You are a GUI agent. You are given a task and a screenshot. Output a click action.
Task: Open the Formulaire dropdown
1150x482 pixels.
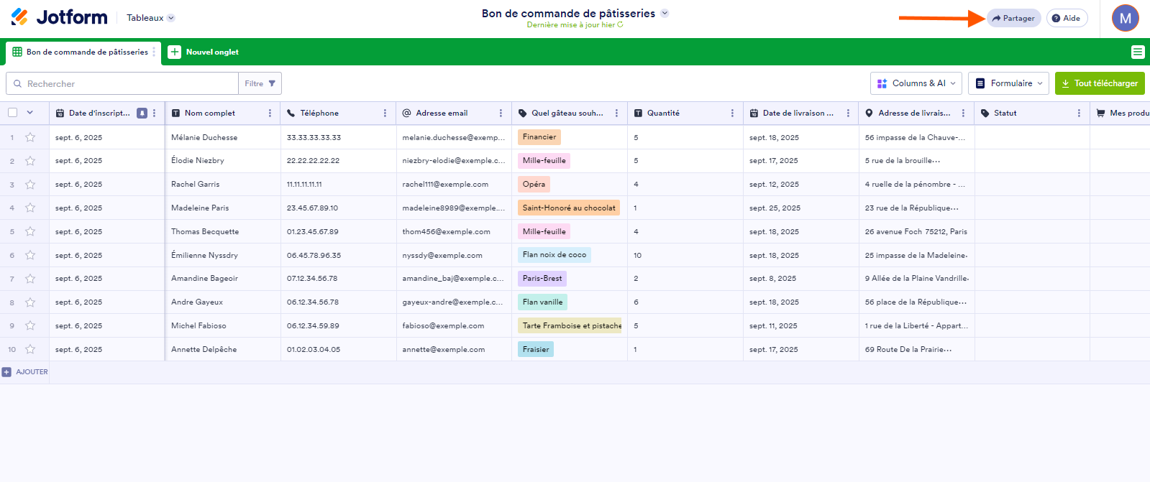click(1008, 83)
